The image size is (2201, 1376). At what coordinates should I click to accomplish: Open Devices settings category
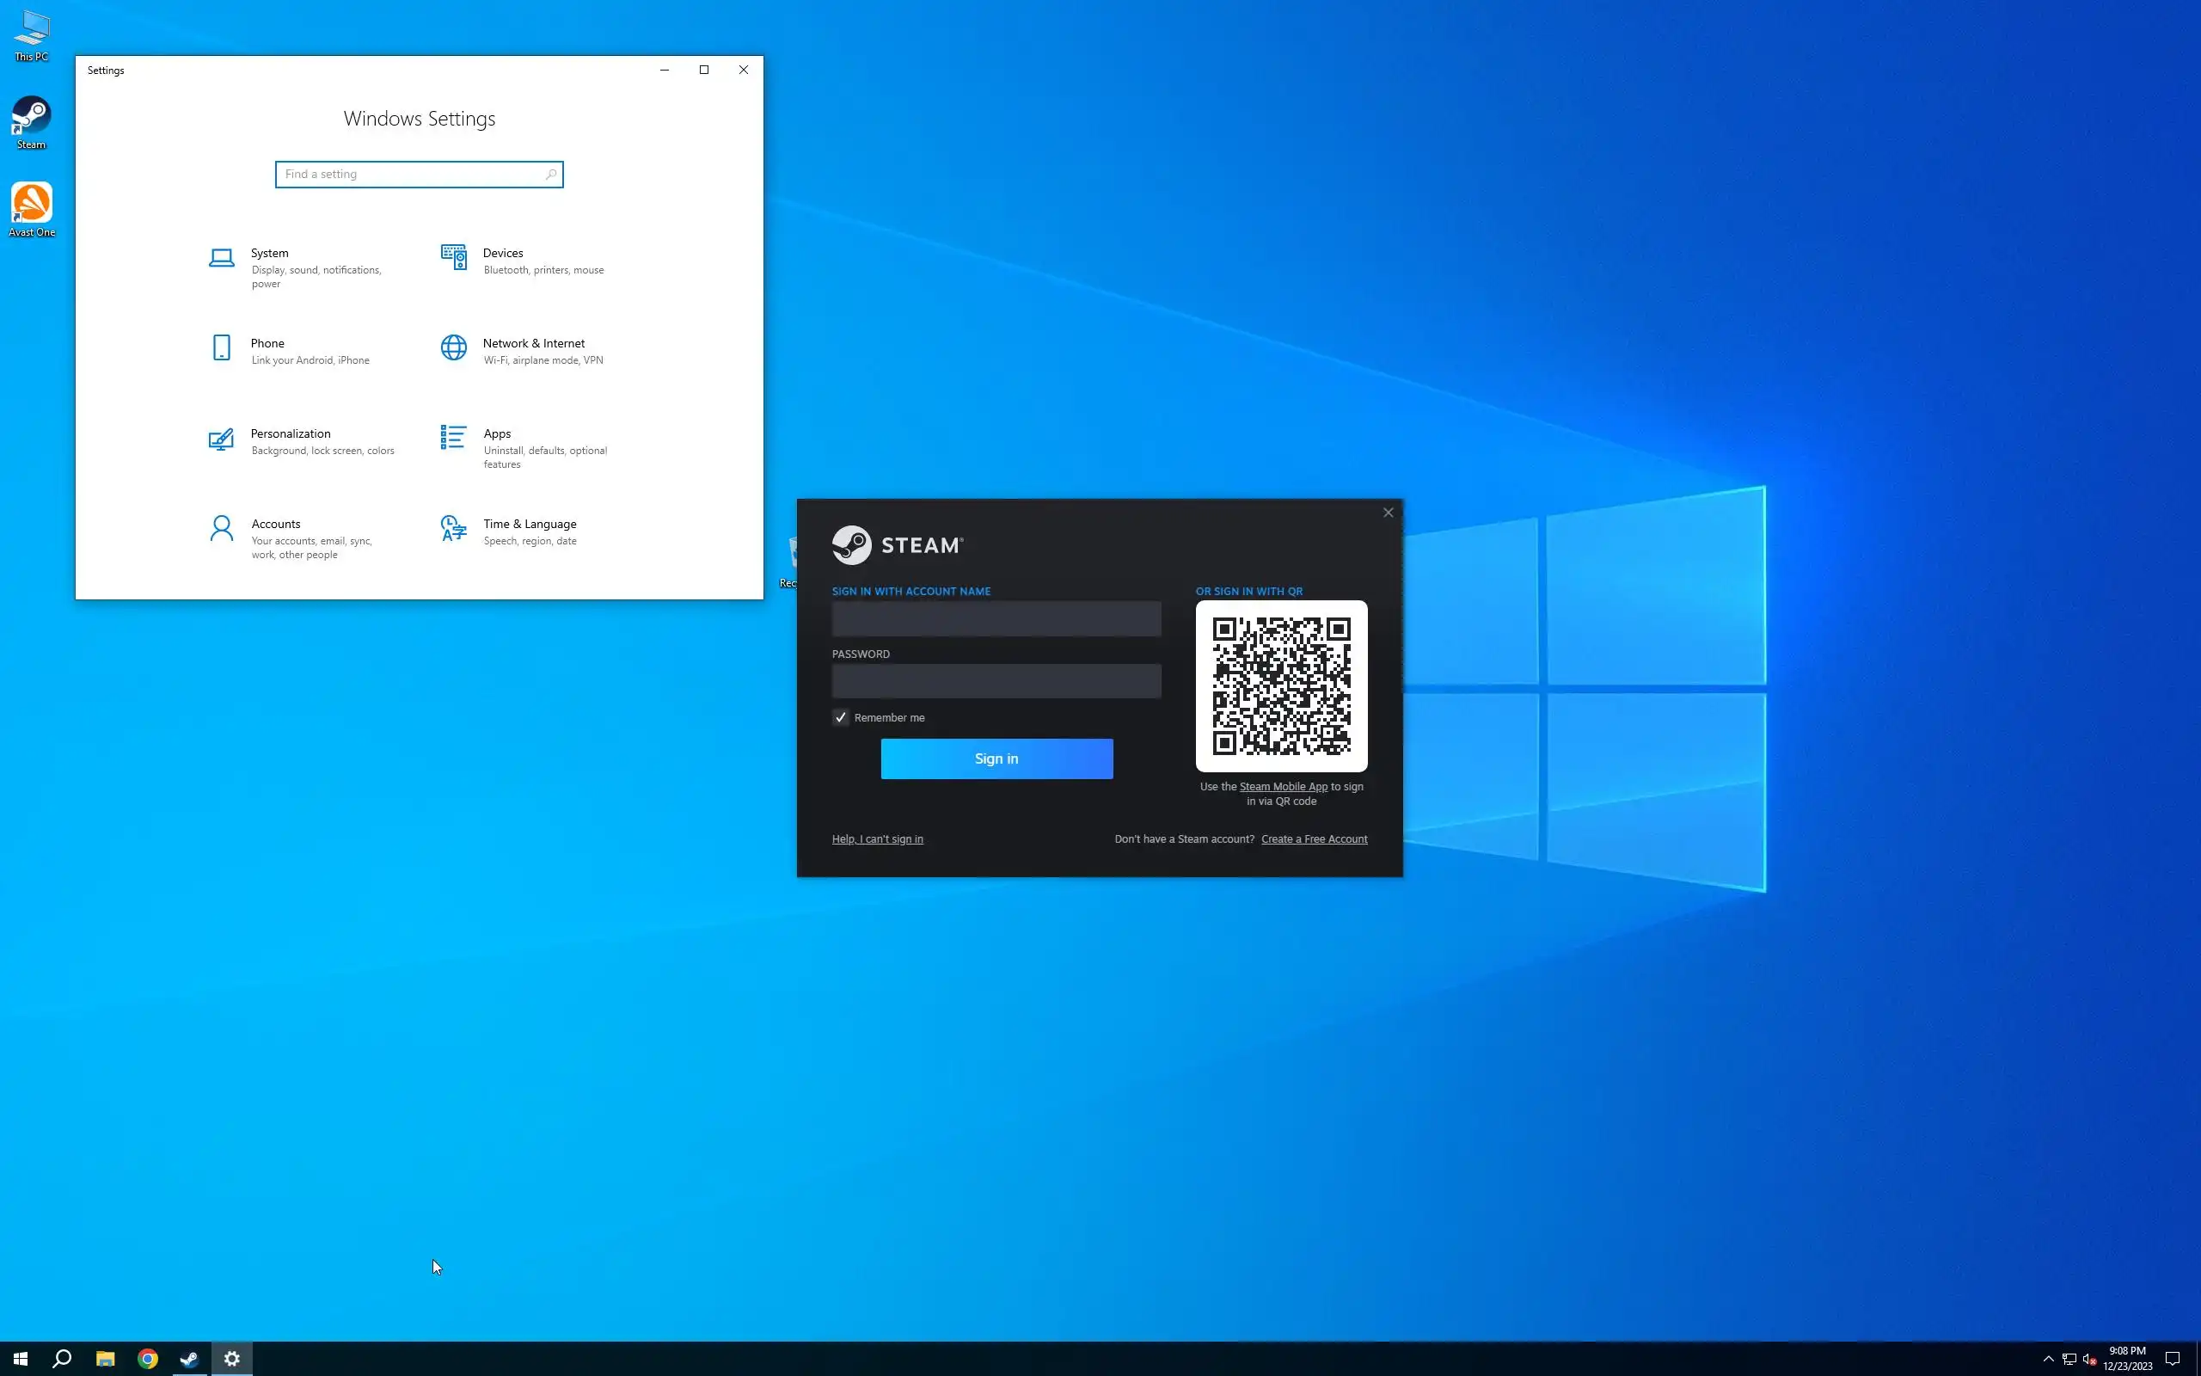pos(502,254)
